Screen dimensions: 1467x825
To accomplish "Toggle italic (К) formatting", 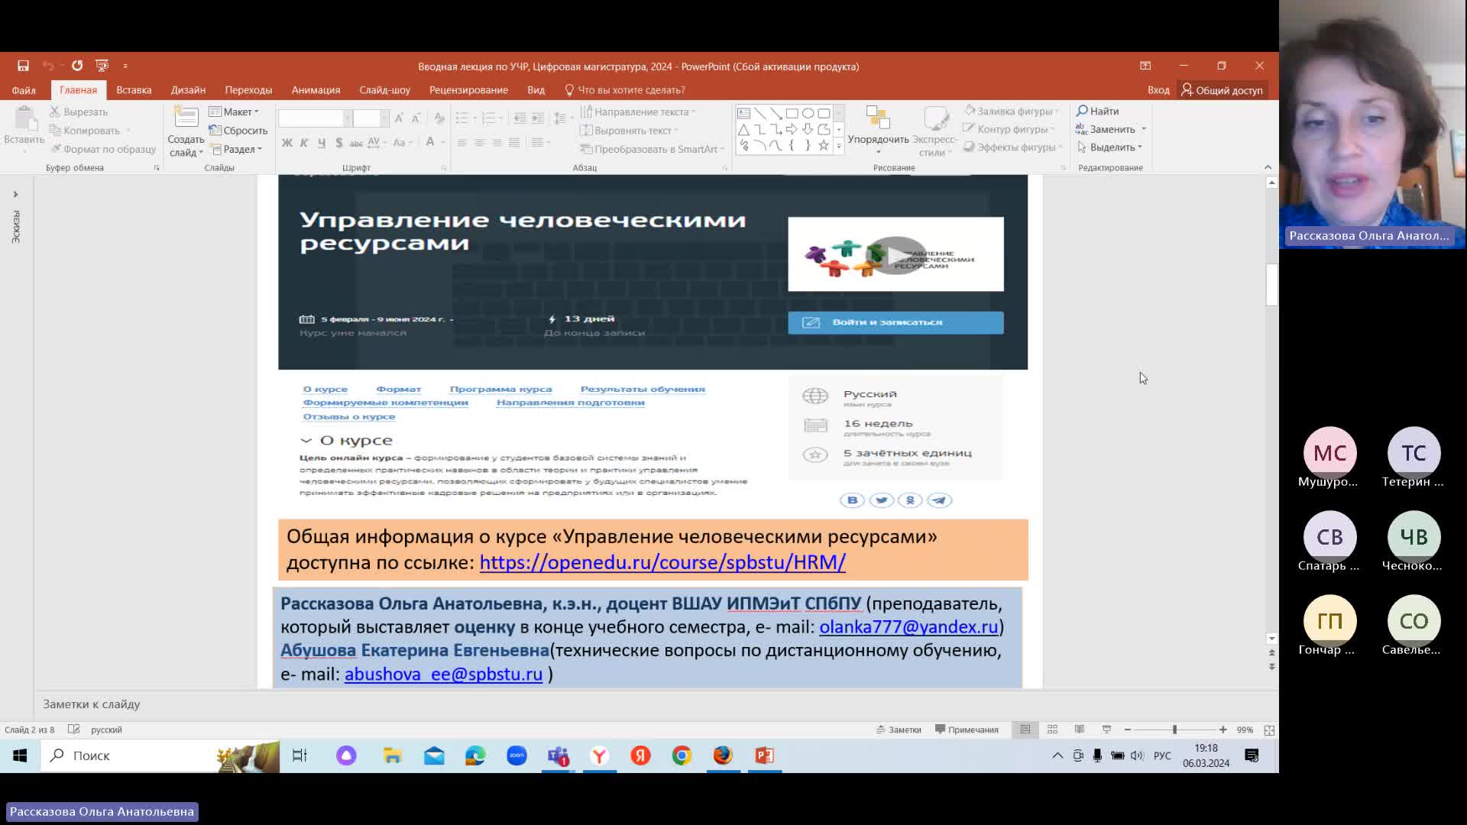I will [304, 142].
